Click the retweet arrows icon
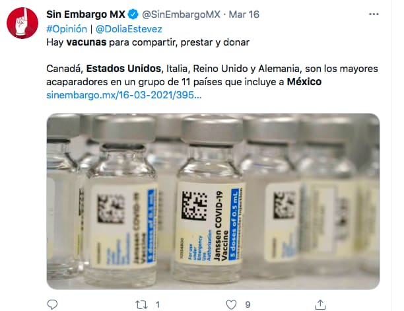 click(x=141, y=305)
